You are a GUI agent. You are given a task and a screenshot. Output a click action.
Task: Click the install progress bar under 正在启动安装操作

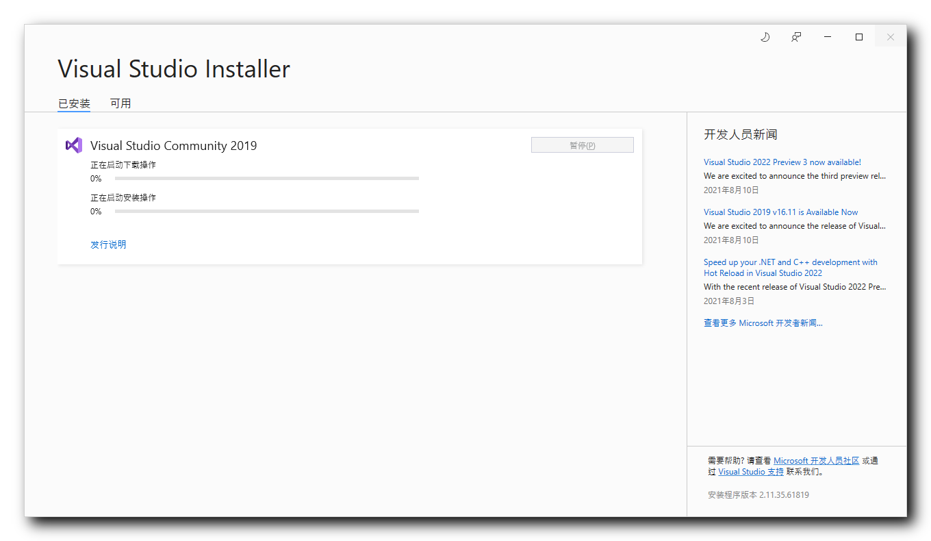[x=267, y=211]
